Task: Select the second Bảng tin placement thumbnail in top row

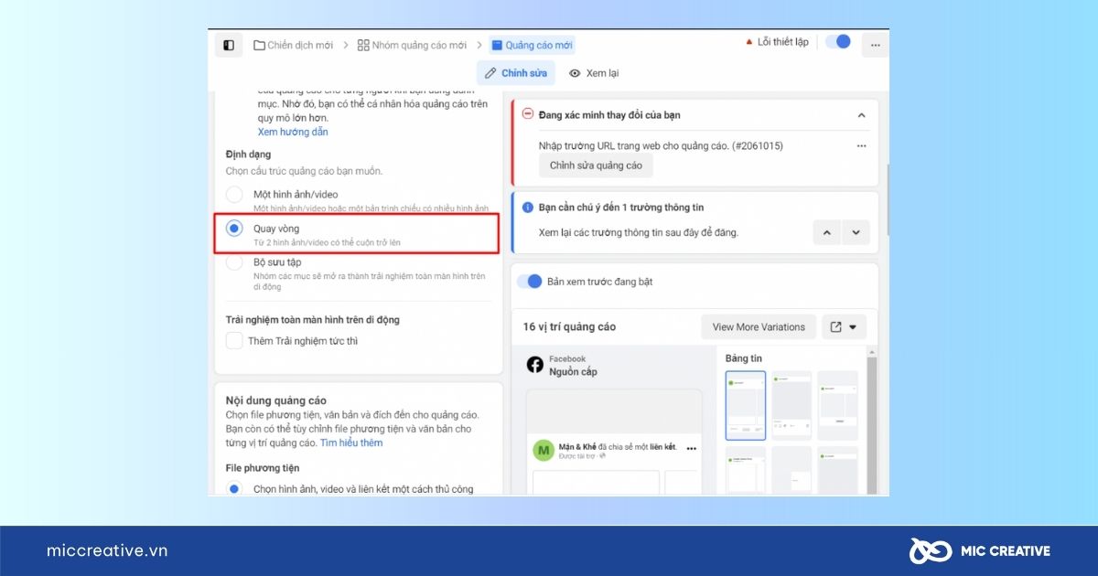Action: [x=791, y=405]
